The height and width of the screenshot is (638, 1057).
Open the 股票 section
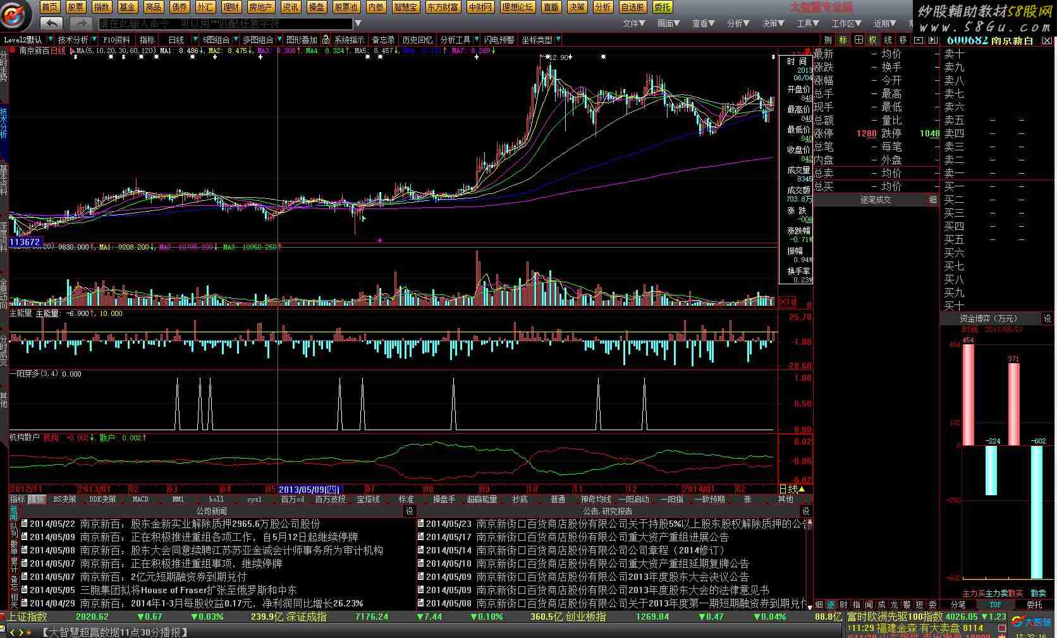point(75,7)
